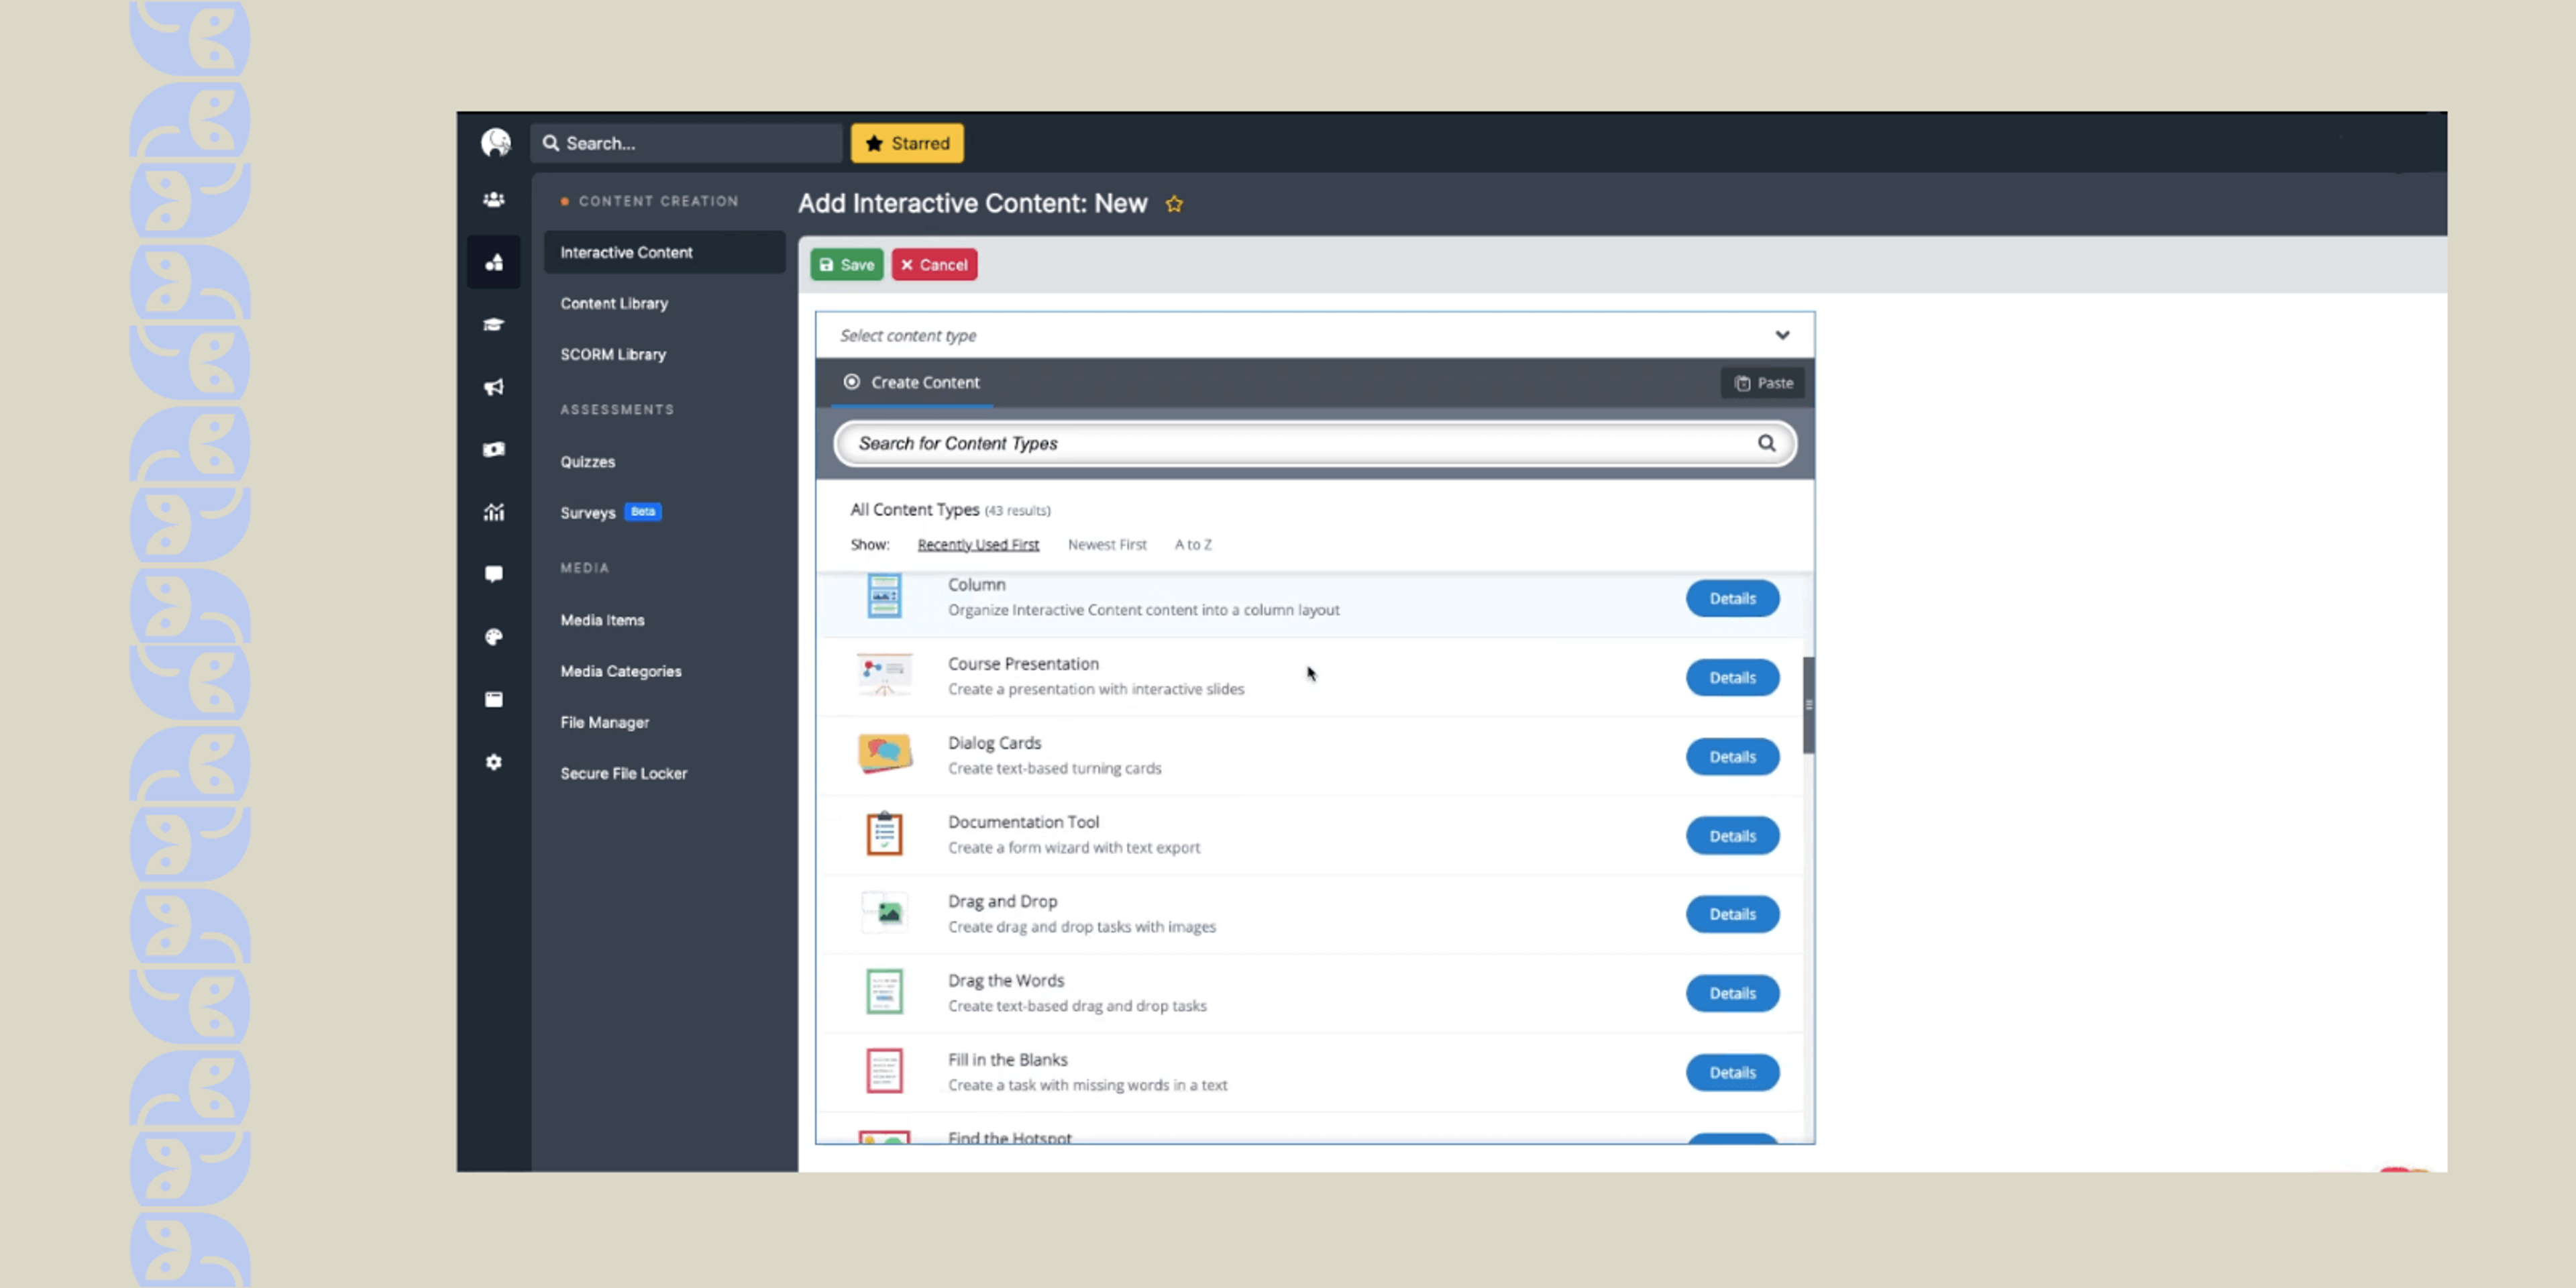Open Content Library menu item
The height and width of the screenshot is (1288, 2576).
coord(614,303)
